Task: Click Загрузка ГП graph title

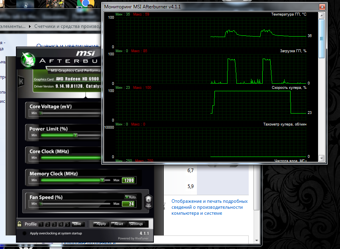Action: 293,51
